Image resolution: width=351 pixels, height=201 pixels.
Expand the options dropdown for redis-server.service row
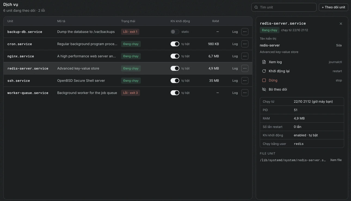(x=245, y=68)
